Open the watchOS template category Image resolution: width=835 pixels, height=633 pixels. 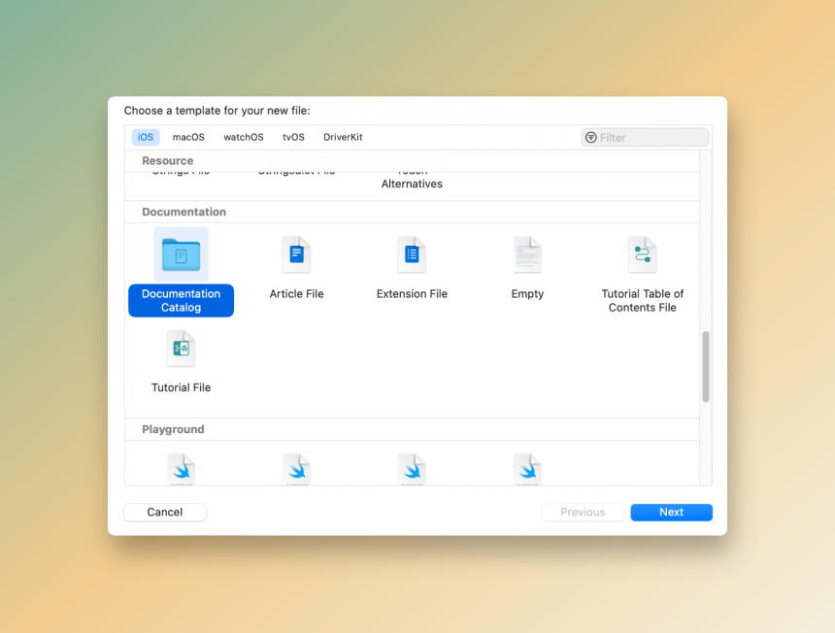click(243, 137)
